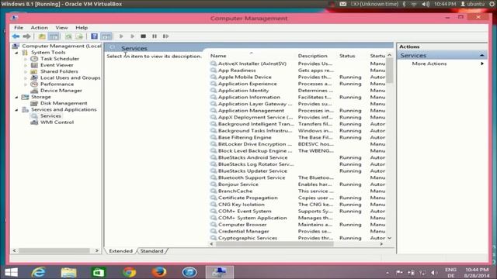This screenshot has width=497, height=279.
Task: Select the Services tree node
Action: click(x=50, y=115)
